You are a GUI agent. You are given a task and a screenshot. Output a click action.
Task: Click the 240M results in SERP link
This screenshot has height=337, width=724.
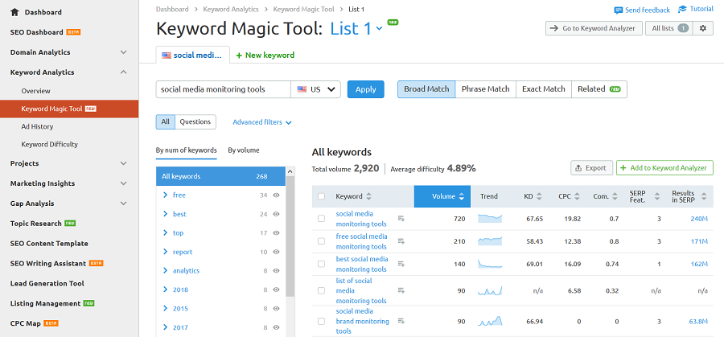coord(698,219)
